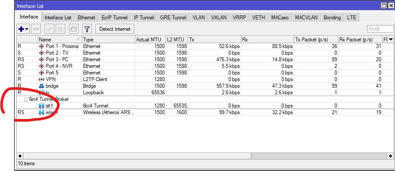Sort by the Rx column header
The height and width of the screenshot is (171, 395).
267,39
